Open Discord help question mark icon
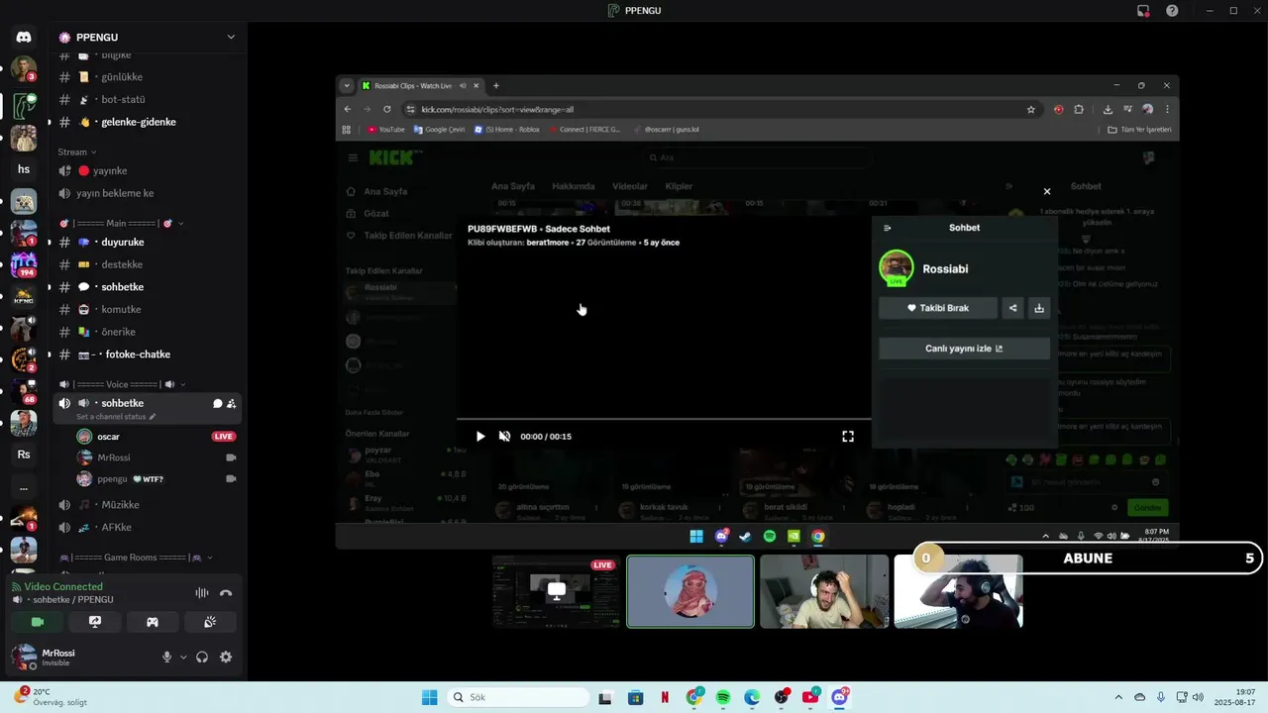 1172,10
